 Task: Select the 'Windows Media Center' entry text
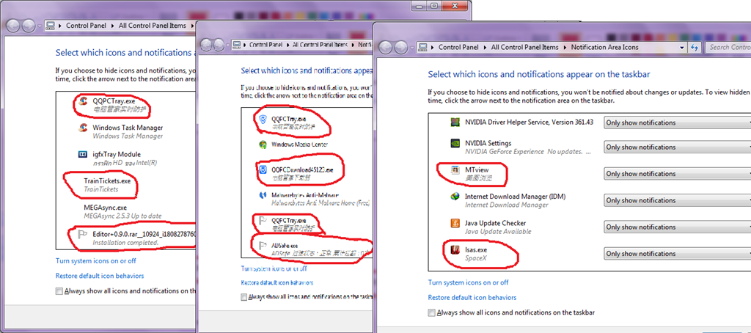point(300,144)
